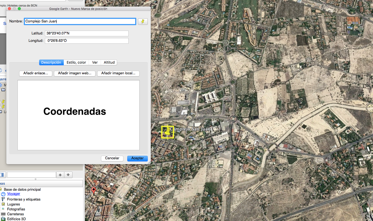Select the Ver tab

[x=95, y=63]
